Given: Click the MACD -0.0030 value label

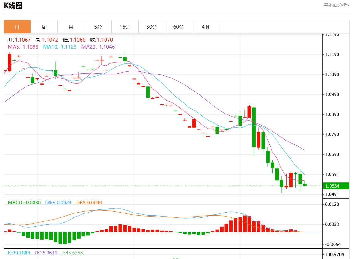Looking at the screenshot, I should [x=24, y=203].
